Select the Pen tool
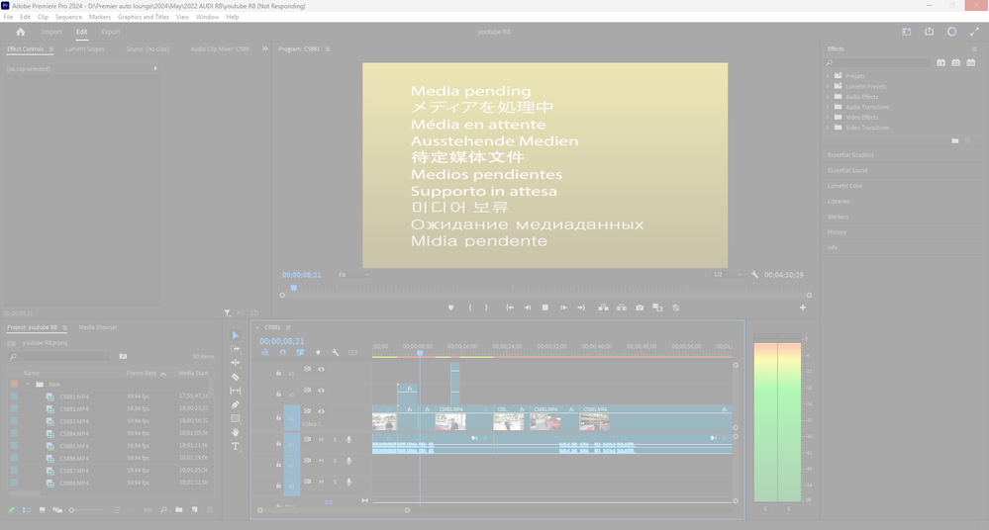 pyautogui.click(x=236, y=404)
